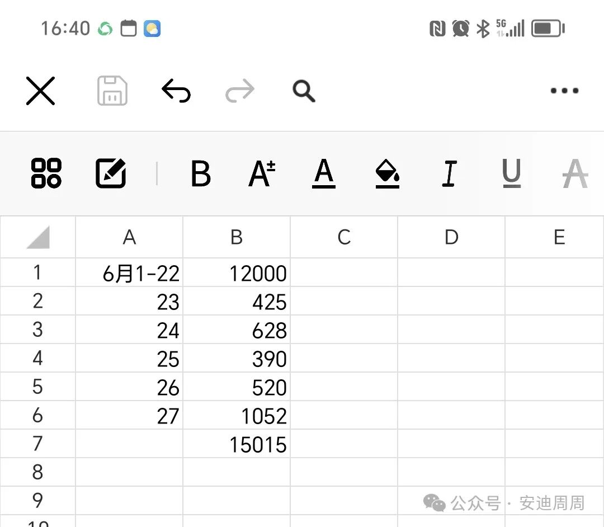Screen dimensions: 604x527
Task: Select column B header
Action: click(x=237, y=237)
